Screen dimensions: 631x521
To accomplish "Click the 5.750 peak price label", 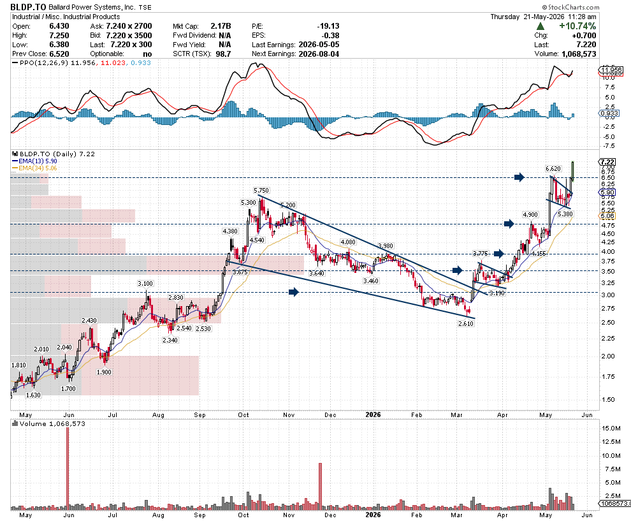I will point(261,191).
